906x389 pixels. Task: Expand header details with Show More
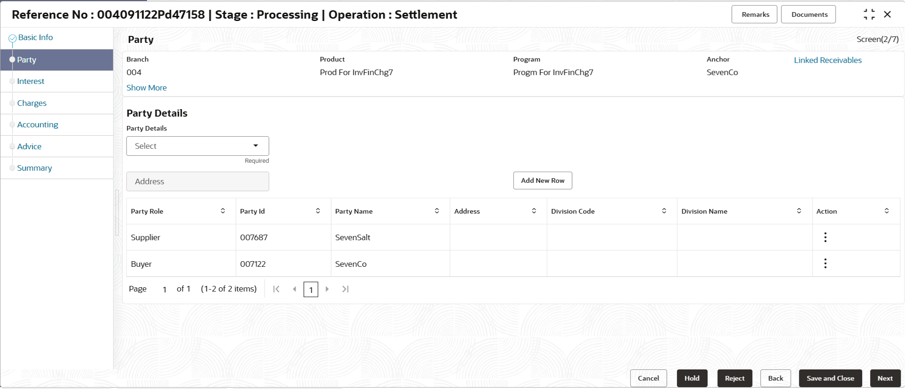[146, 88]
